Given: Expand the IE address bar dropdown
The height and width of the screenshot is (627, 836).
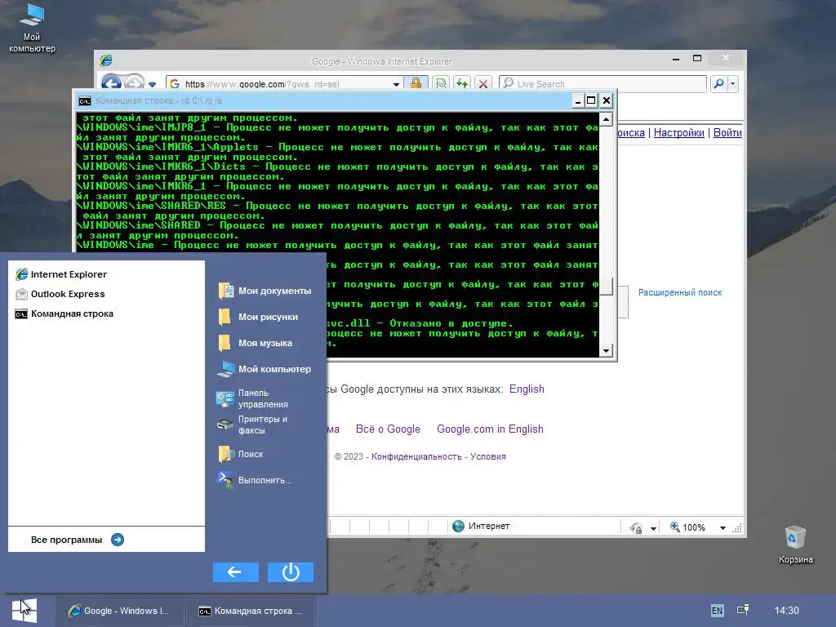Looking at the screenshot, I should pyautogui.click(x=396, y=84).
